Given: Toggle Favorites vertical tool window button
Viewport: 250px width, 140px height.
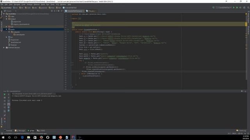Looking at the screenshot, I should 2,123.
